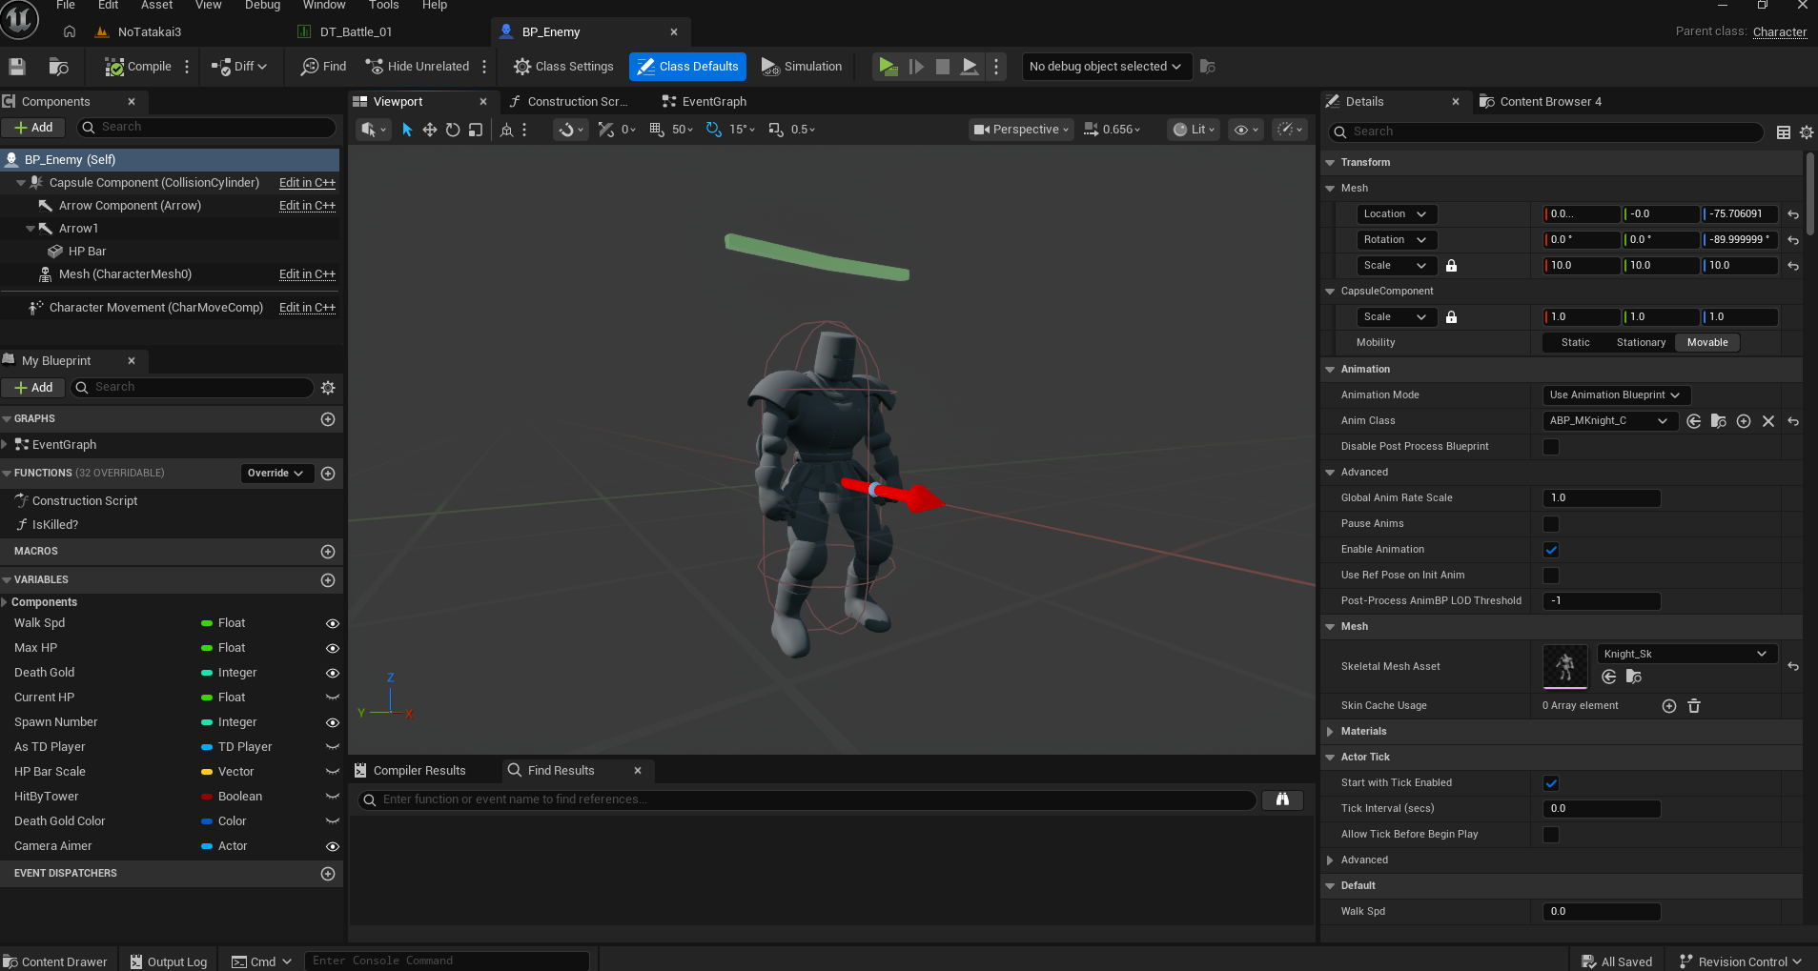Start Simulation mode
The height and width of the screenshot is (971, 1818).
pyautogui.click(x=802, y=67)
